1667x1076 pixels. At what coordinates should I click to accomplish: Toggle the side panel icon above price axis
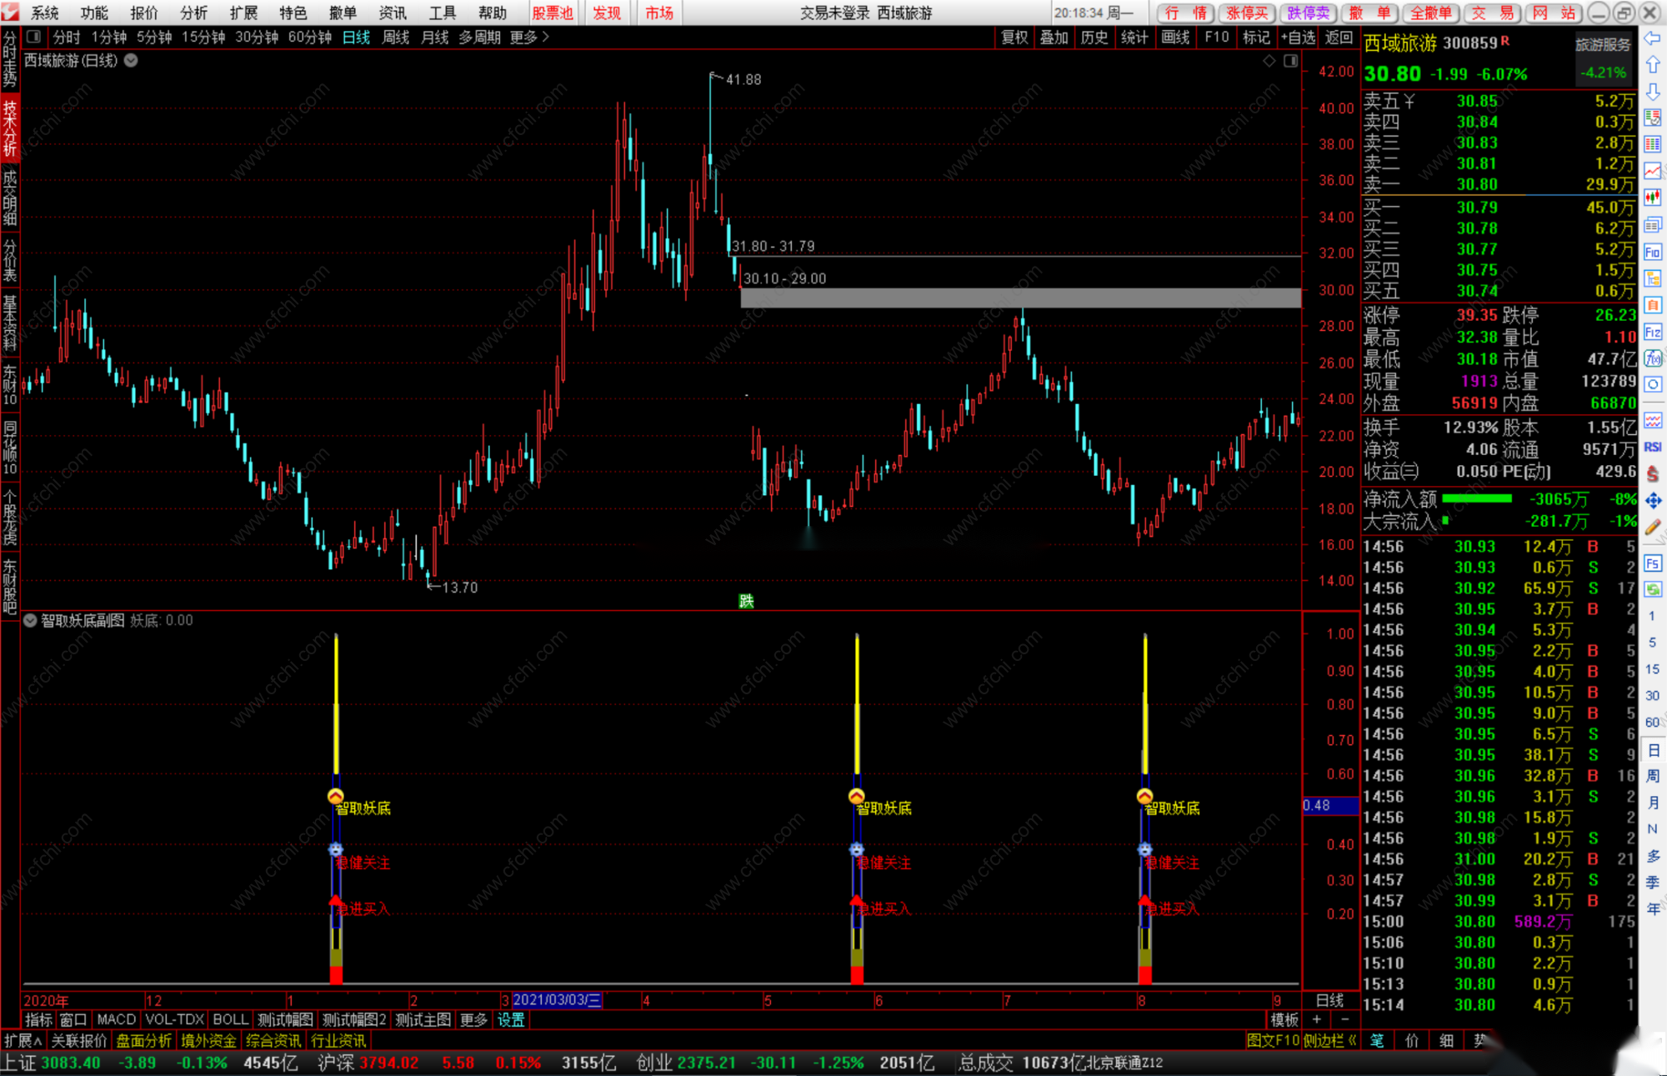tap(1290, 61)
